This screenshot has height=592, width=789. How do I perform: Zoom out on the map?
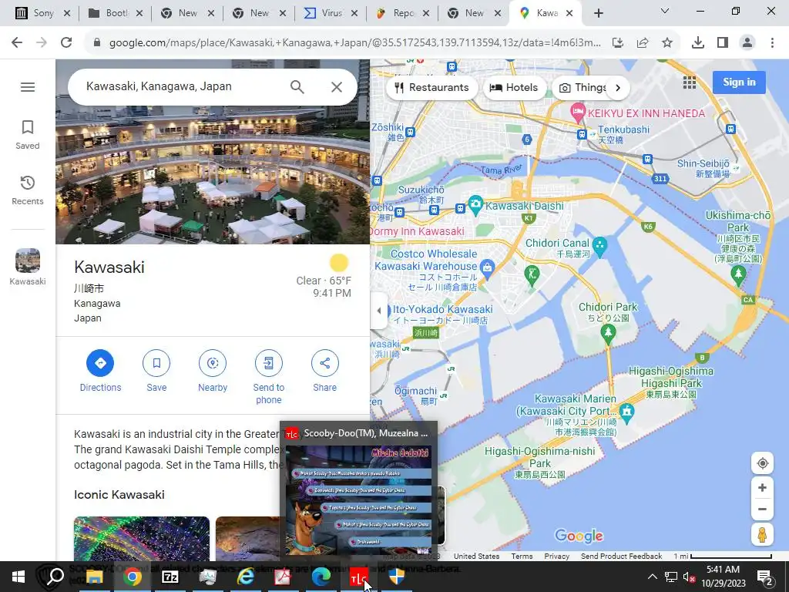click(x=762, y=509)
